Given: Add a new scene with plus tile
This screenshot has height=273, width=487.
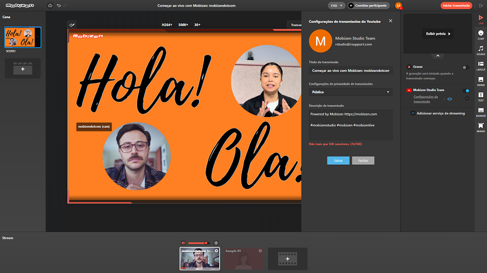Looking at the screenshot, I should click(x=23, y=69).
